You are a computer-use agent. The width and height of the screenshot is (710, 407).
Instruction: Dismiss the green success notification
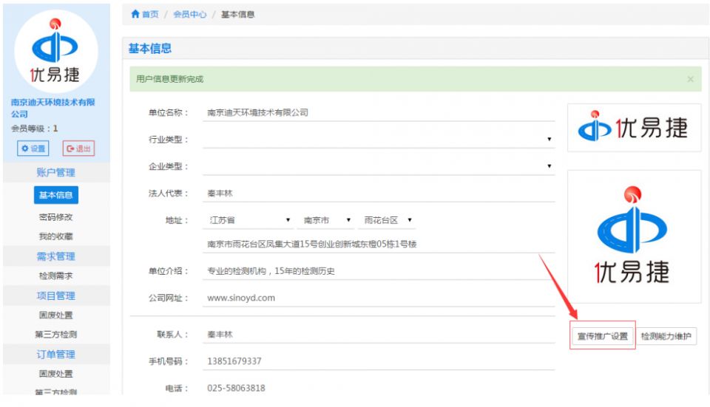[x=690, y=79]
